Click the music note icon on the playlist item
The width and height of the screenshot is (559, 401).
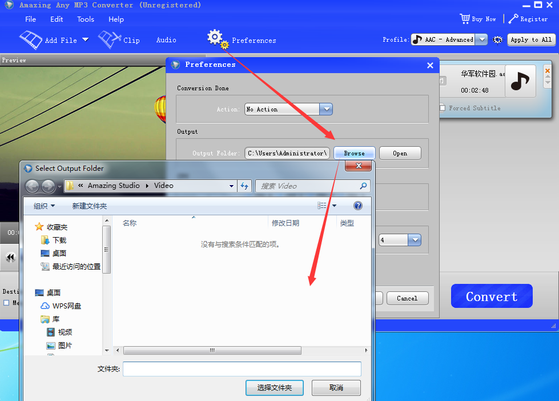[x=520, y=82]
